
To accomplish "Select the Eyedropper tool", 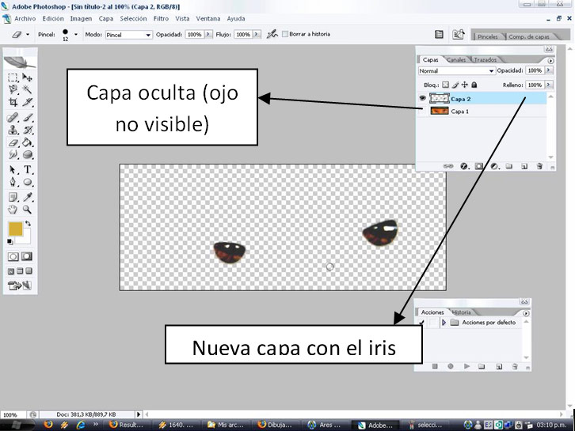I will [27, 198].
